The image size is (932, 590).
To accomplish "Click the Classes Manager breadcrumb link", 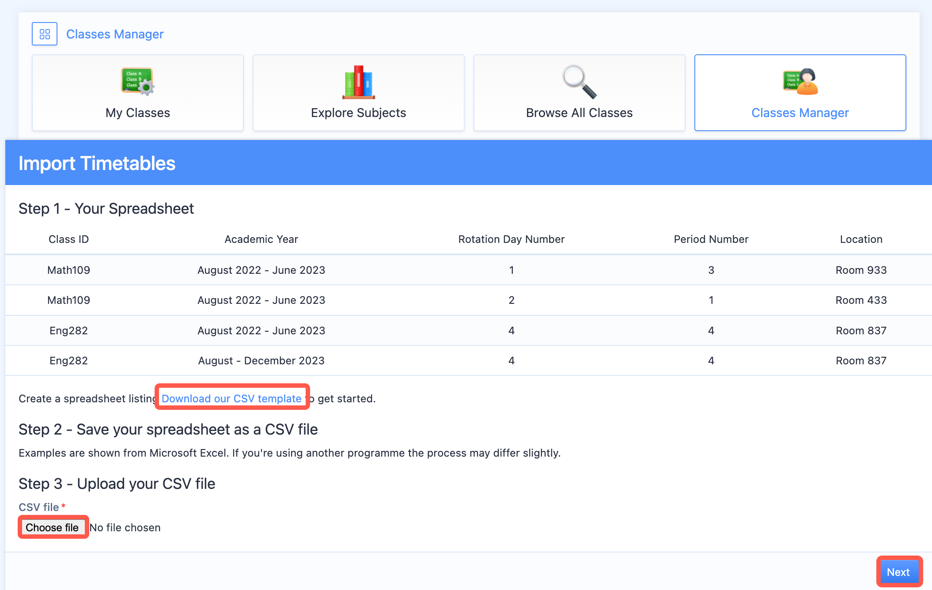I will pyautogui.click(x=115, y=34).
